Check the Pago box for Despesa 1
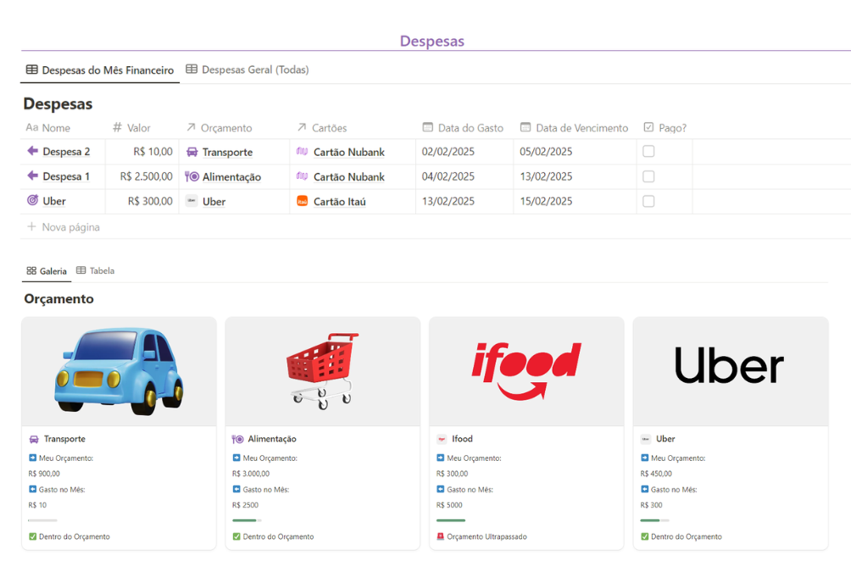This screenshot has width=851, height=566. (648, 176)
